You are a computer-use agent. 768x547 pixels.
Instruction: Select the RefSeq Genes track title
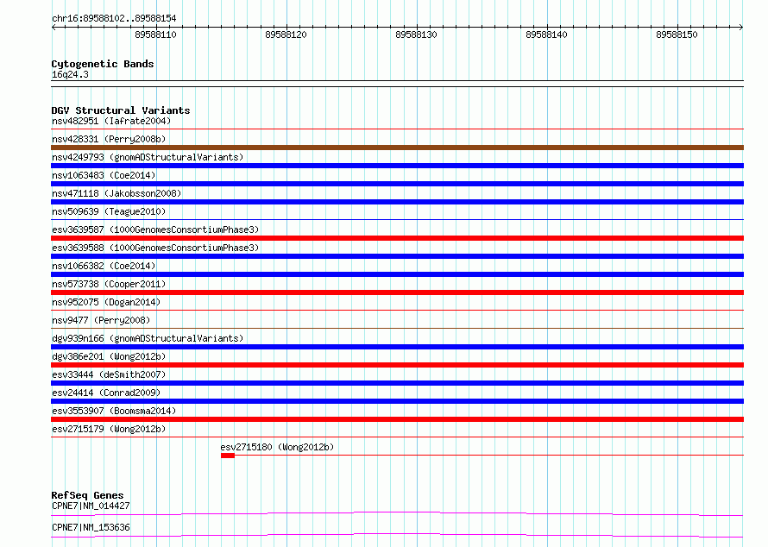(87, 495)
